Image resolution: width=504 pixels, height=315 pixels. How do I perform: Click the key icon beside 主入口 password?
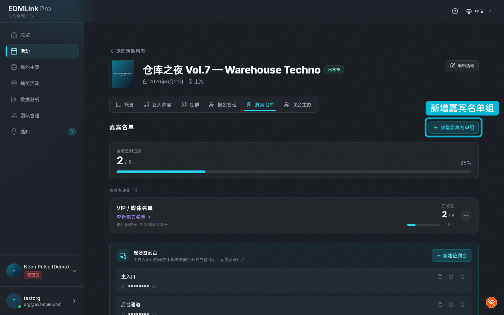point(123,286)
